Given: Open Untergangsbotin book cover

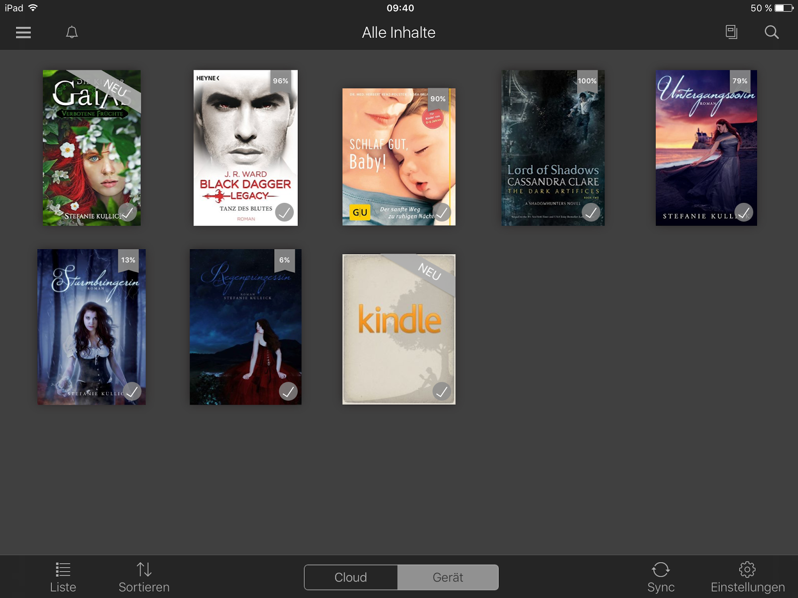Looking at the screenshot, I should tap(706, 148).
